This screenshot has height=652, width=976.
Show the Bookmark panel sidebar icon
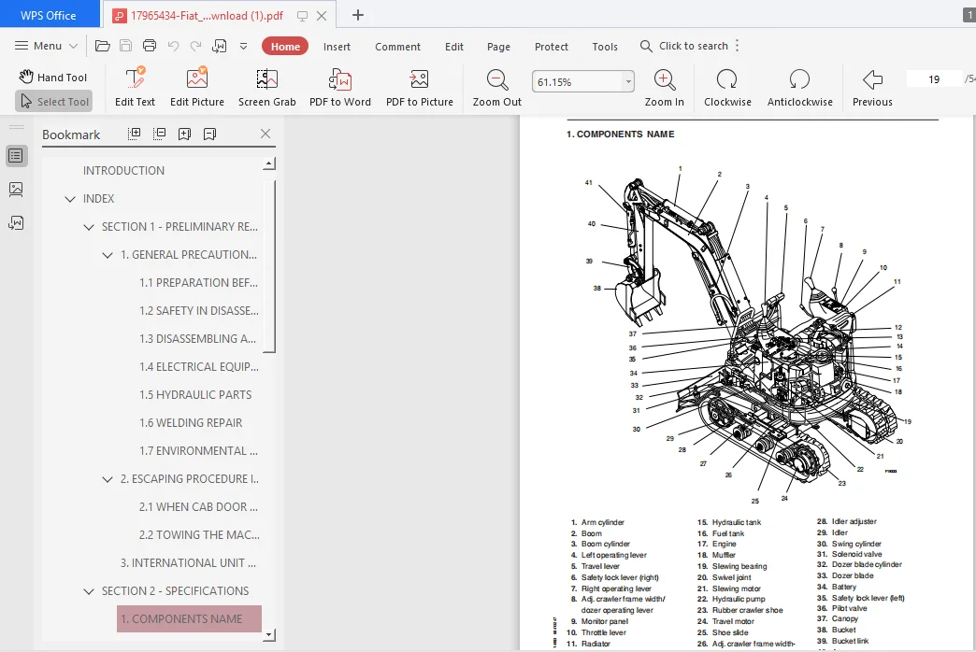[16, 156]
